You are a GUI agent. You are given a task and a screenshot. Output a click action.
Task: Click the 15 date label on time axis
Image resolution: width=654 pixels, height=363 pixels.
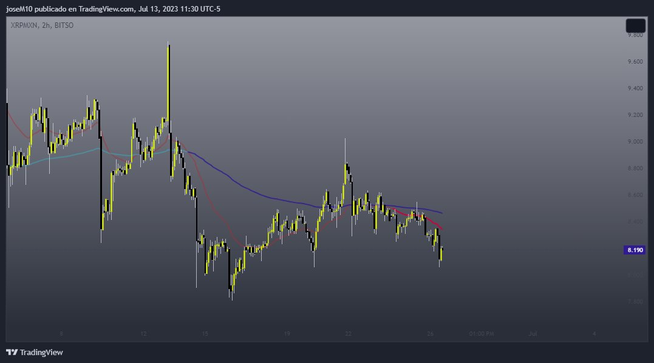205,334
